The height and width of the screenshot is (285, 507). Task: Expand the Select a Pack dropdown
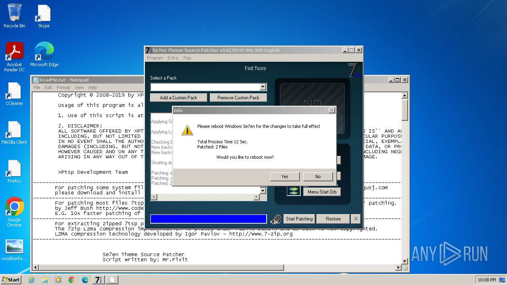point(263,87)
